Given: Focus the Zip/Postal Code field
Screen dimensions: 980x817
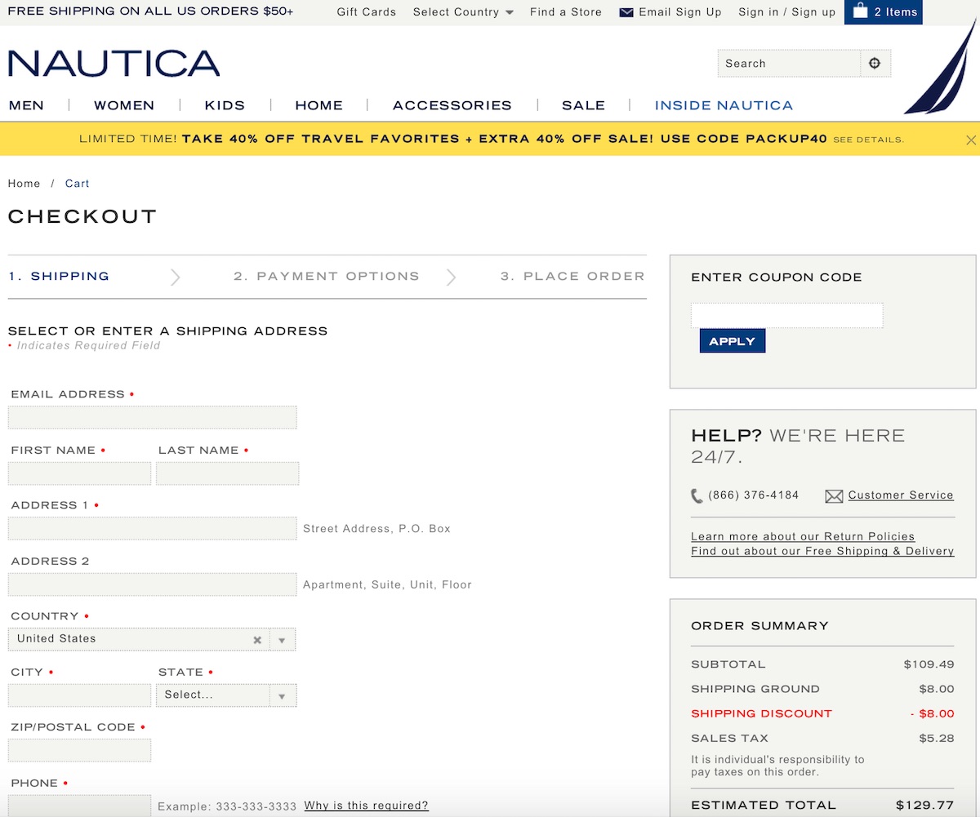Looking at the screenshot, I should pos(79,751).
